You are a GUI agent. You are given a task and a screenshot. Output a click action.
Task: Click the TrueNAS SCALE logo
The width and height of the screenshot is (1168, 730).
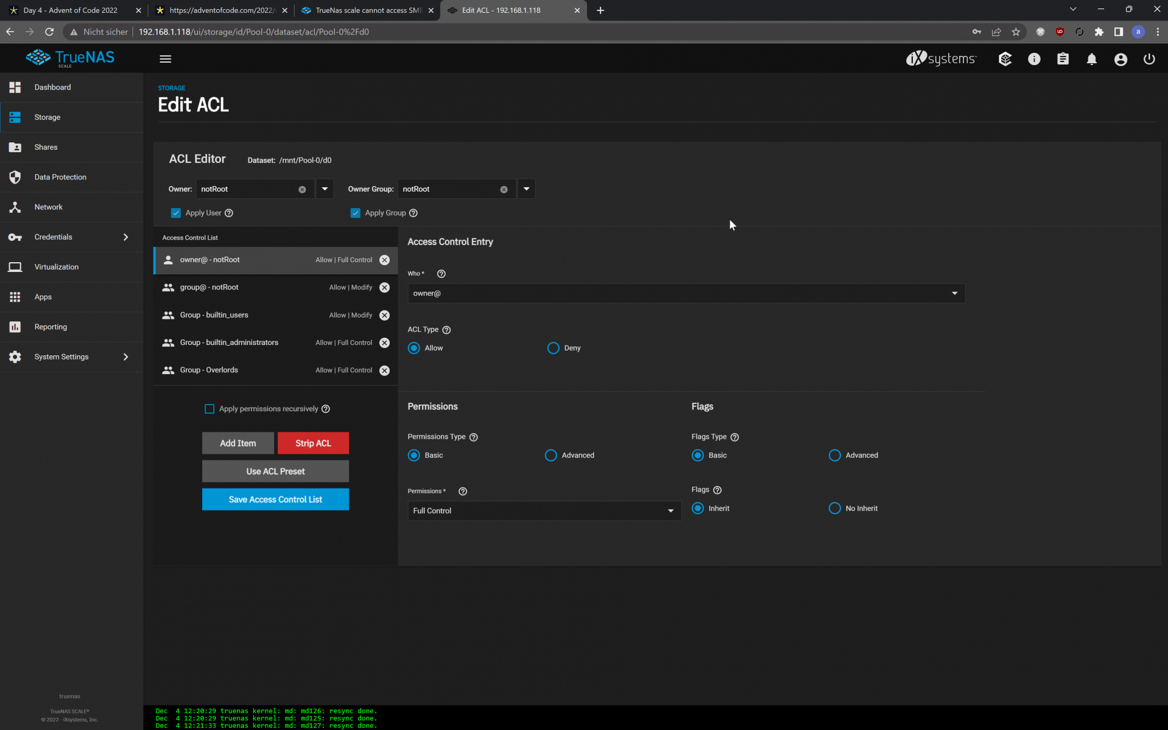[x=70, y=58]
